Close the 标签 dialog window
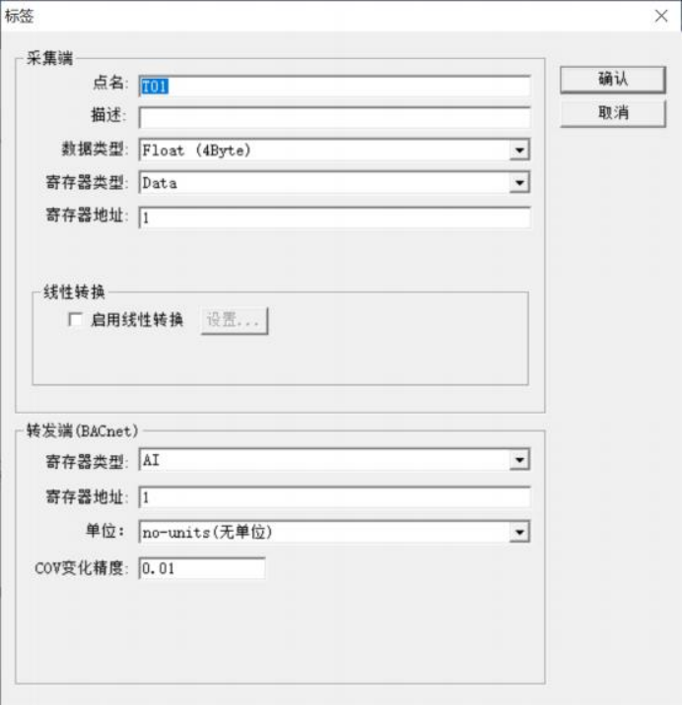This screenshot has width=682, height=705. click(661, 16)
